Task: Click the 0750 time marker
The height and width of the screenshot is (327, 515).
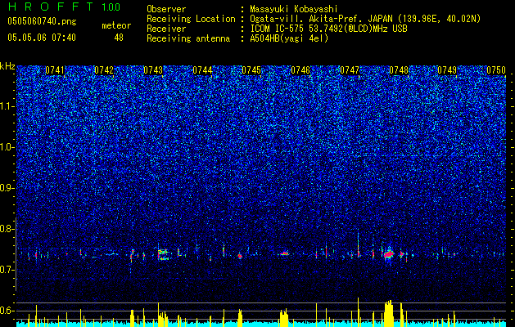Action: [x=496, y=70]
